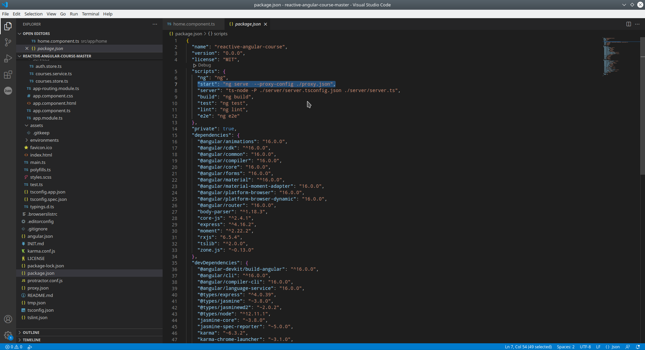Open courses.service.ts file
Image resolution: width=645 pixels, height=350 pixels.
coord(89,74)
